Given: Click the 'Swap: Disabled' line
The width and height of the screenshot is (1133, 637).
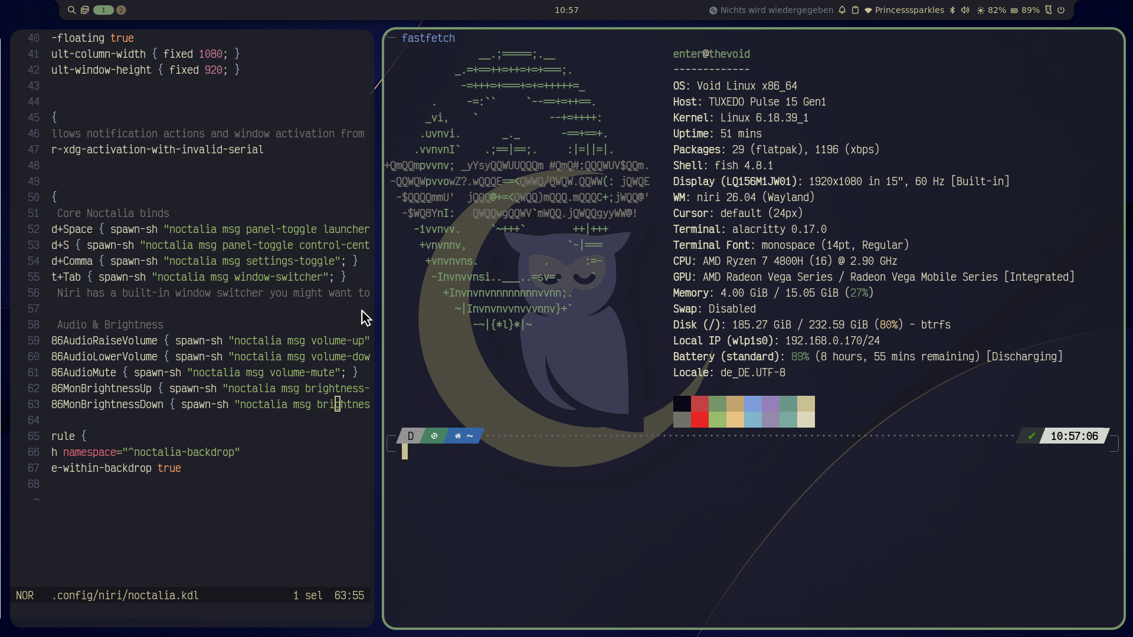Looking at the screenshot, I should coord(715,309).
